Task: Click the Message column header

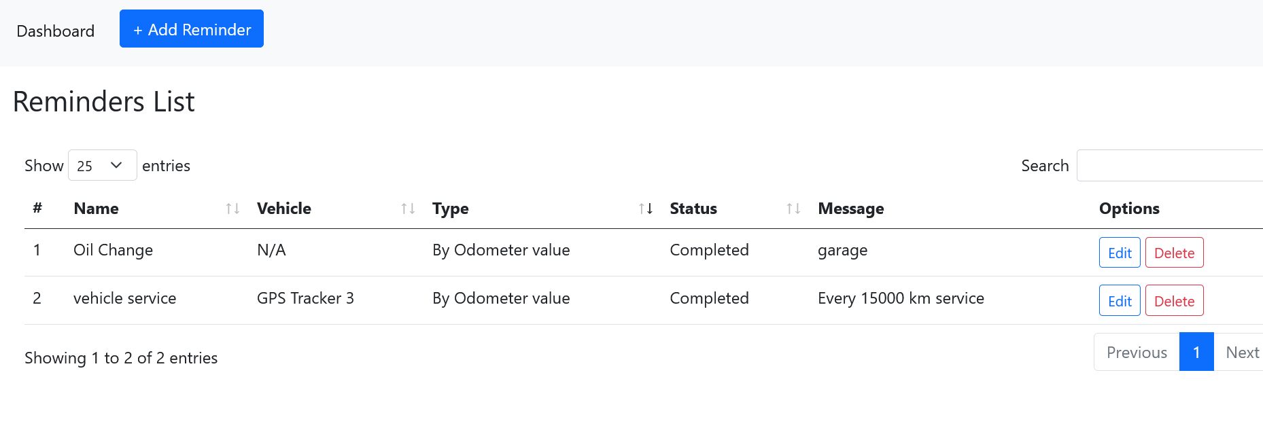Action: click(850, 209)
